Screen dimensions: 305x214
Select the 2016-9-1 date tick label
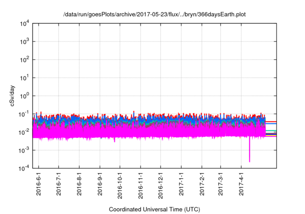click(100, 184)
